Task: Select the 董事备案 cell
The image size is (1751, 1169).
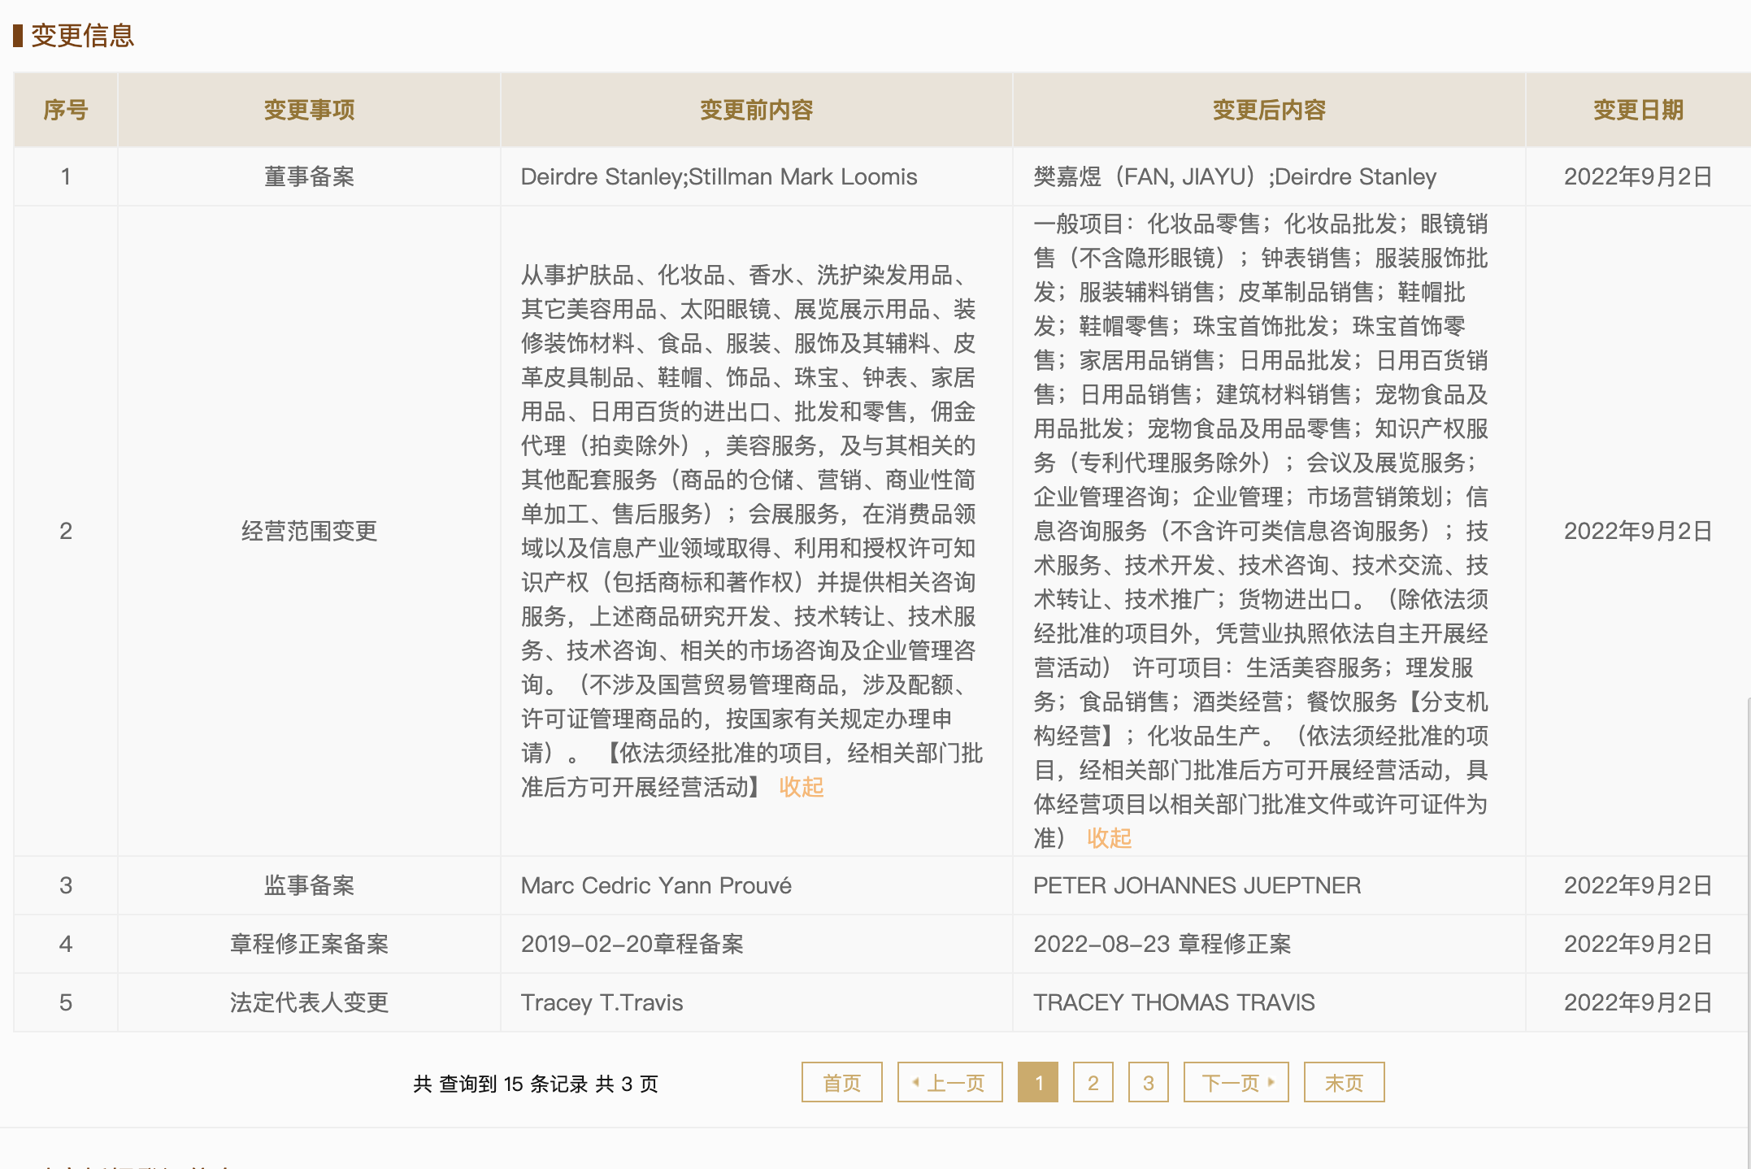Action: [x=309, y=176]
